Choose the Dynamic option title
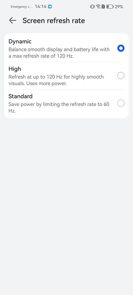133x295 pixels. click(20, 41)
